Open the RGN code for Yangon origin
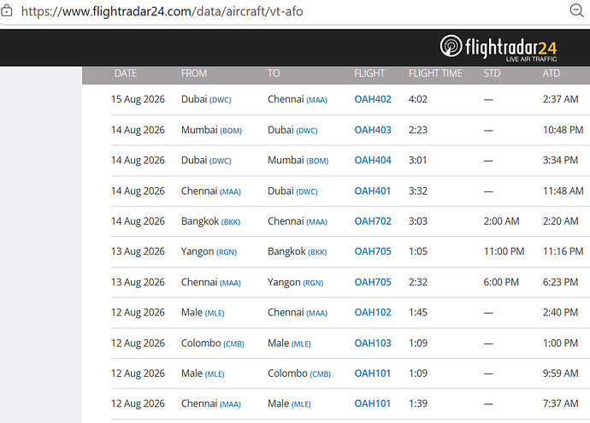The image size is (590, 423). (x=227, y=252)
